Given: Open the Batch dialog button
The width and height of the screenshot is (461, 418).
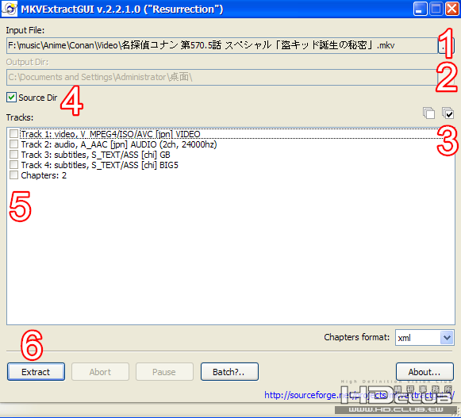Looking at the screenshot, I should (x=229, y=372).
